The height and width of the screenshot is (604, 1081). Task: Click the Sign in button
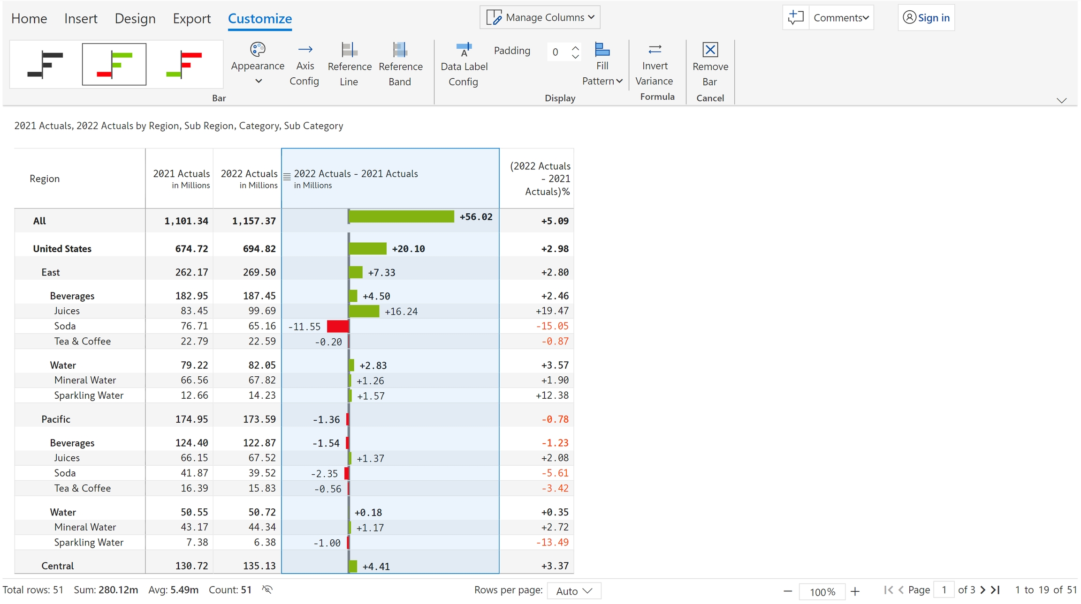(926, 18)
